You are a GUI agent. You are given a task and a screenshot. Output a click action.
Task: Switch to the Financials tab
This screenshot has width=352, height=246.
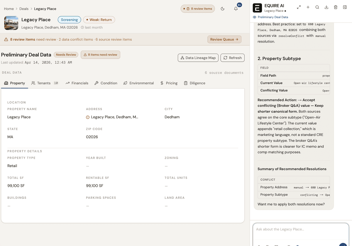tap(77, 83)
